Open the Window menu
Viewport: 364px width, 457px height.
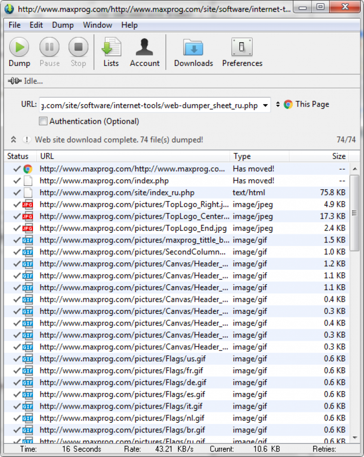98,25
